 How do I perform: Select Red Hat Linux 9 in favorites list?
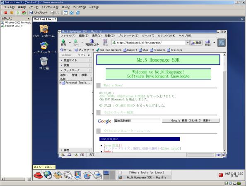(12, 26)
